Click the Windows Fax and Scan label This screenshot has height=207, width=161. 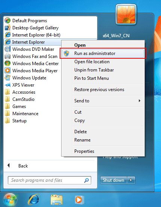point(35,56)
